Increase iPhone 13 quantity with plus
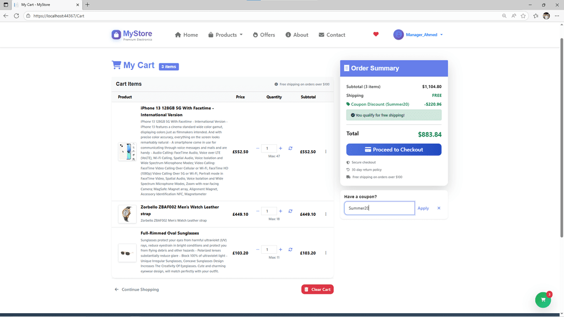 click(x=280, y=148)
